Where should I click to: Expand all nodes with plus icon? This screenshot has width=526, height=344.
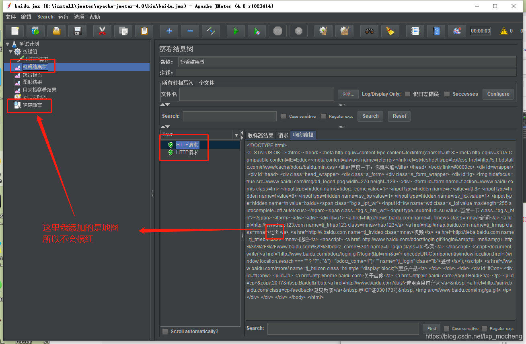pyautogui.click(x=169, y=31)
